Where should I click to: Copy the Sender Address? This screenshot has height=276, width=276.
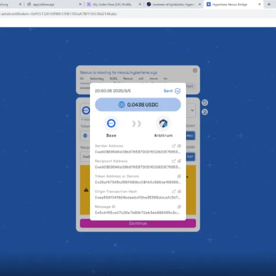(x=179, y=146)
